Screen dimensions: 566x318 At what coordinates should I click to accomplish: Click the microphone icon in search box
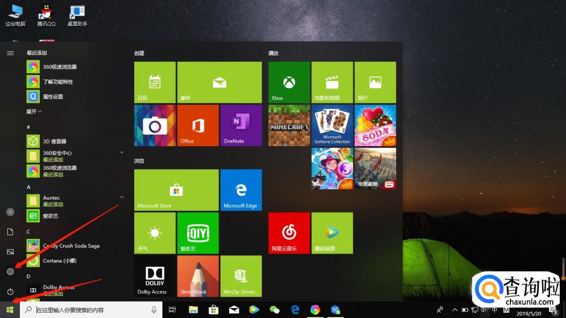click(154, 310)
